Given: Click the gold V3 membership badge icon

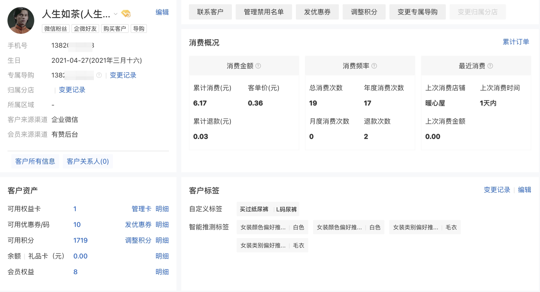Looking at the screenshot, I should click(126, 14).
